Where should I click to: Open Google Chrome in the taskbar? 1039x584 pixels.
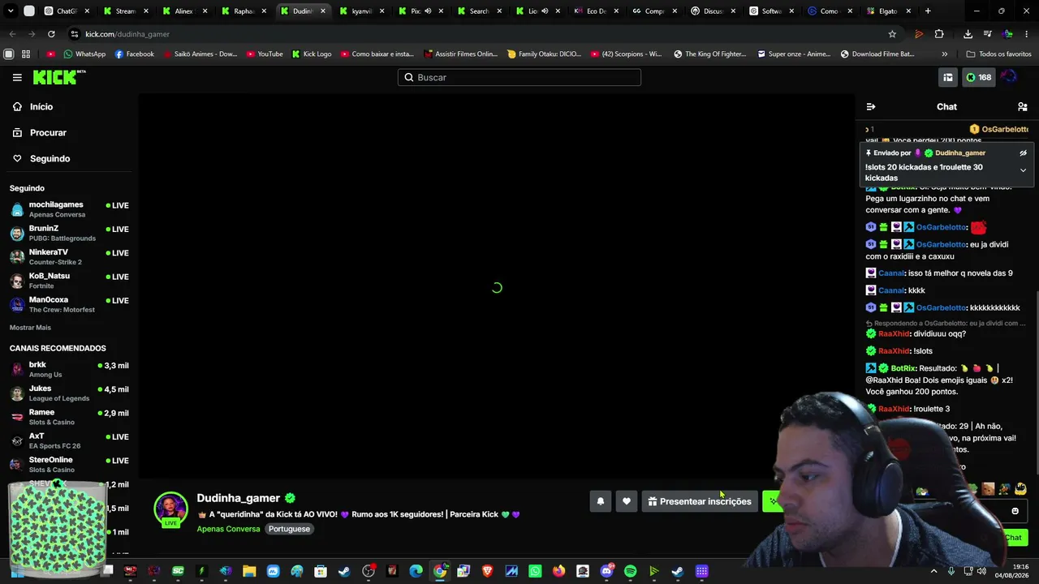[440, 571]
